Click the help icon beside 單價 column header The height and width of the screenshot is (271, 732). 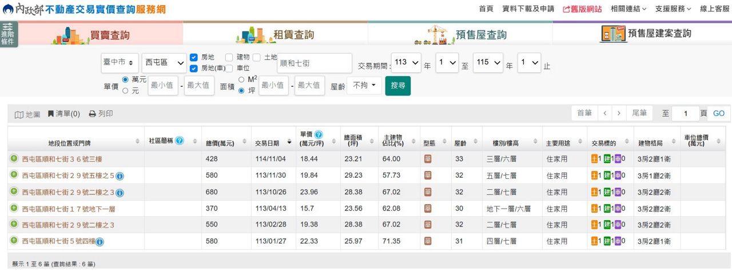click(x=319, y=135)
